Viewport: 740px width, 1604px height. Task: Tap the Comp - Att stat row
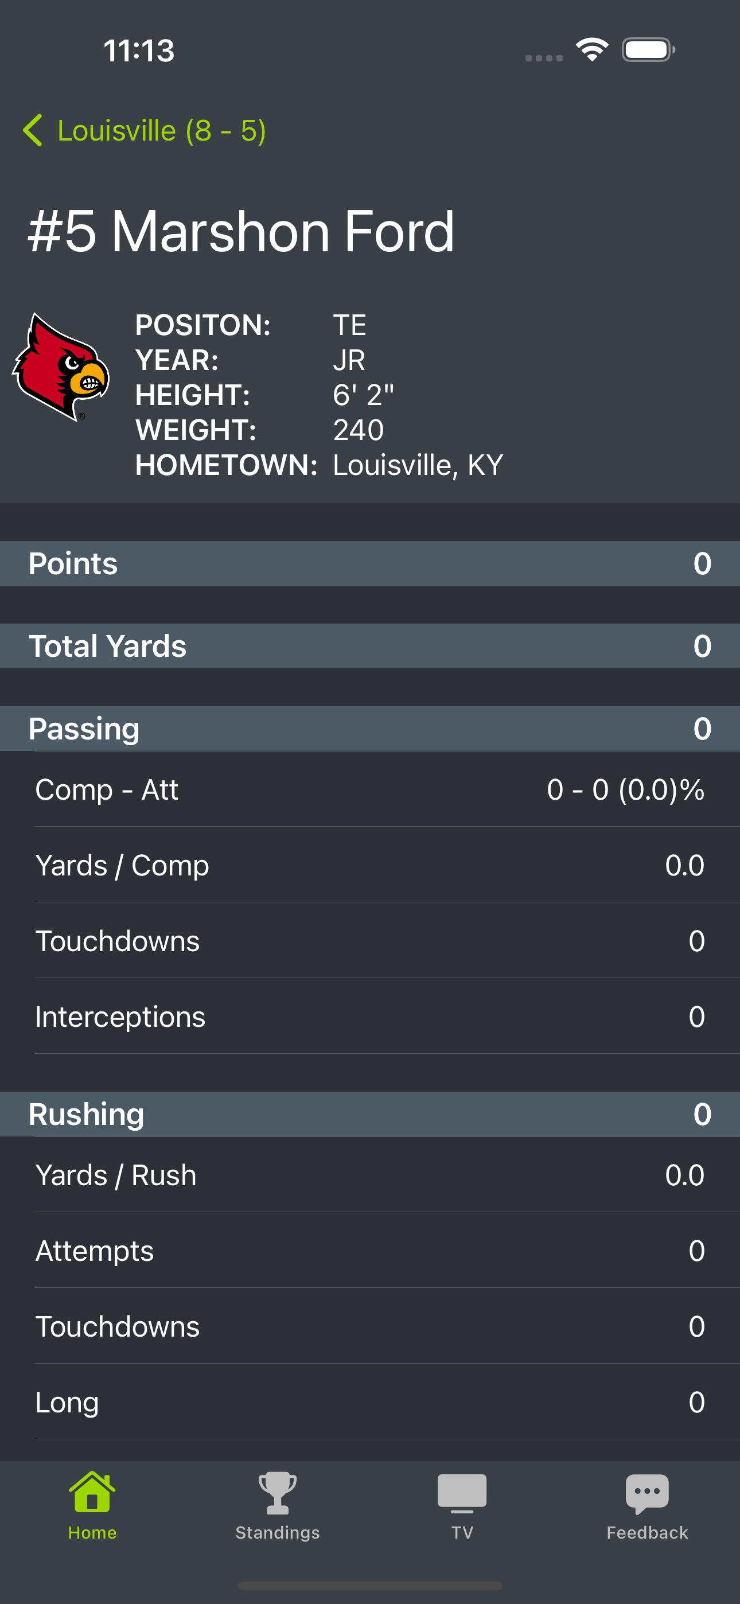click(370, 789)
